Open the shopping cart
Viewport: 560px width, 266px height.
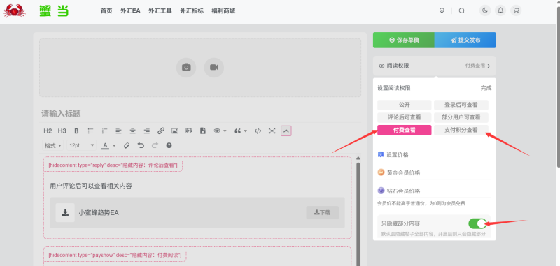(516, 10)
